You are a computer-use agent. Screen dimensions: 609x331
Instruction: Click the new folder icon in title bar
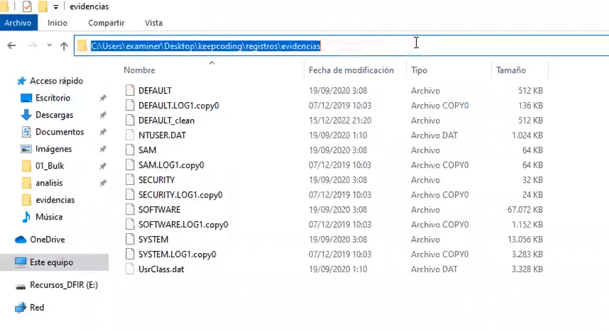43,6
